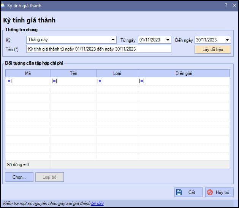Click the app icon in title bar
Image resolution: width=239 pixels, height=208 pixels.
coord(4,5)
